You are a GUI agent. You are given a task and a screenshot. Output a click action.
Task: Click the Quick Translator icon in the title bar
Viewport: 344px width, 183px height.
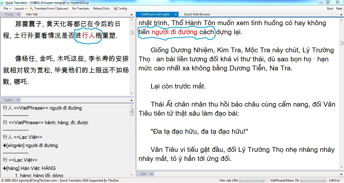pyautogui.click(x=2, y=3)
